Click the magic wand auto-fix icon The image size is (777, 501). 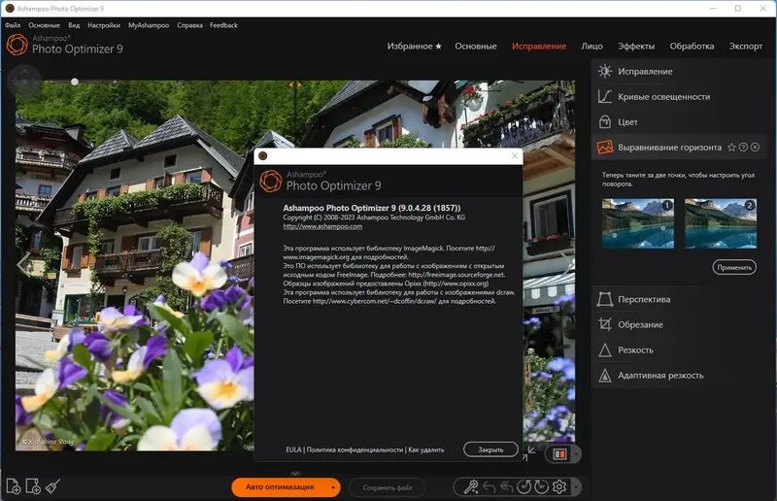pos(471,487)
